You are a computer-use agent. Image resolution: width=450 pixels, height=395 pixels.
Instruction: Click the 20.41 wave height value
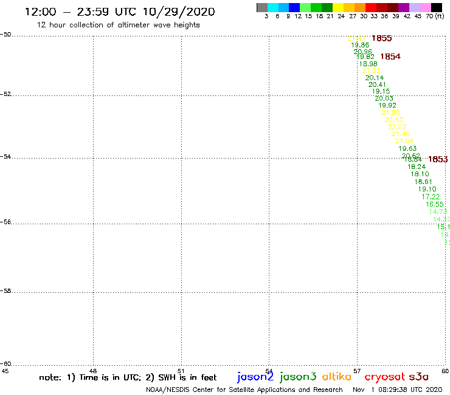pyautogui.click(x=377, y=84)
